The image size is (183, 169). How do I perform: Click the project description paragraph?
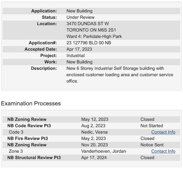click(x=120, y=75)
